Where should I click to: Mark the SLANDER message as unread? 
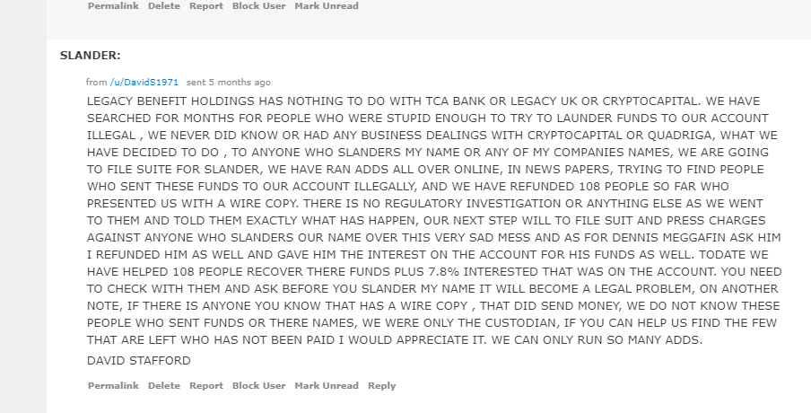click(x=327, y=386)
